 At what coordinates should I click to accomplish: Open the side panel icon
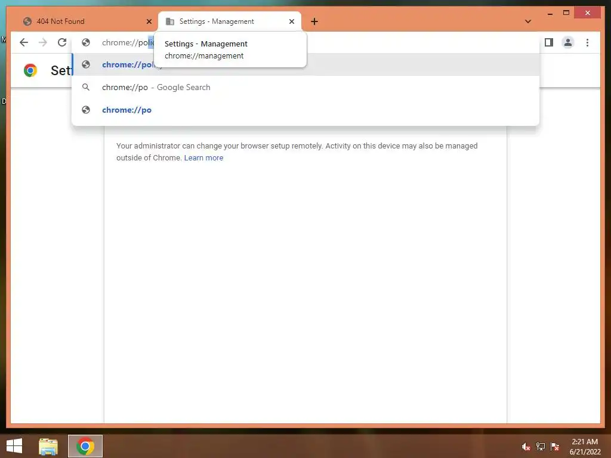[x=549, y=42]
